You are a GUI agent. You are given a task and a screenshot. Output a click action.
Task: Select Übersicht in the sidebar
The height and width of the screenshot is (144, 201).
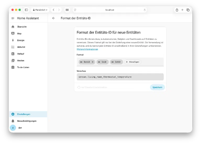(28, 27)
